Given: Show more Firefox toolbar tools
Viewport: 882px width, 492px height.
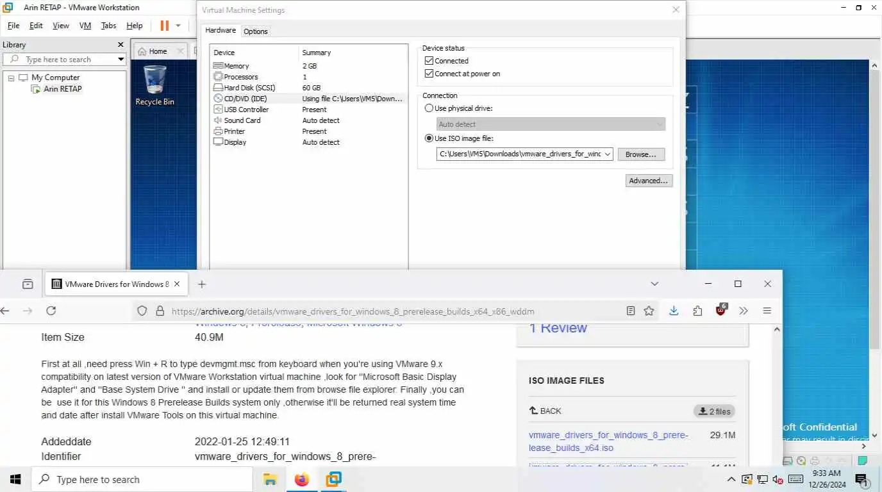Looking at the screenshot, I should click(x=744, y=311).
